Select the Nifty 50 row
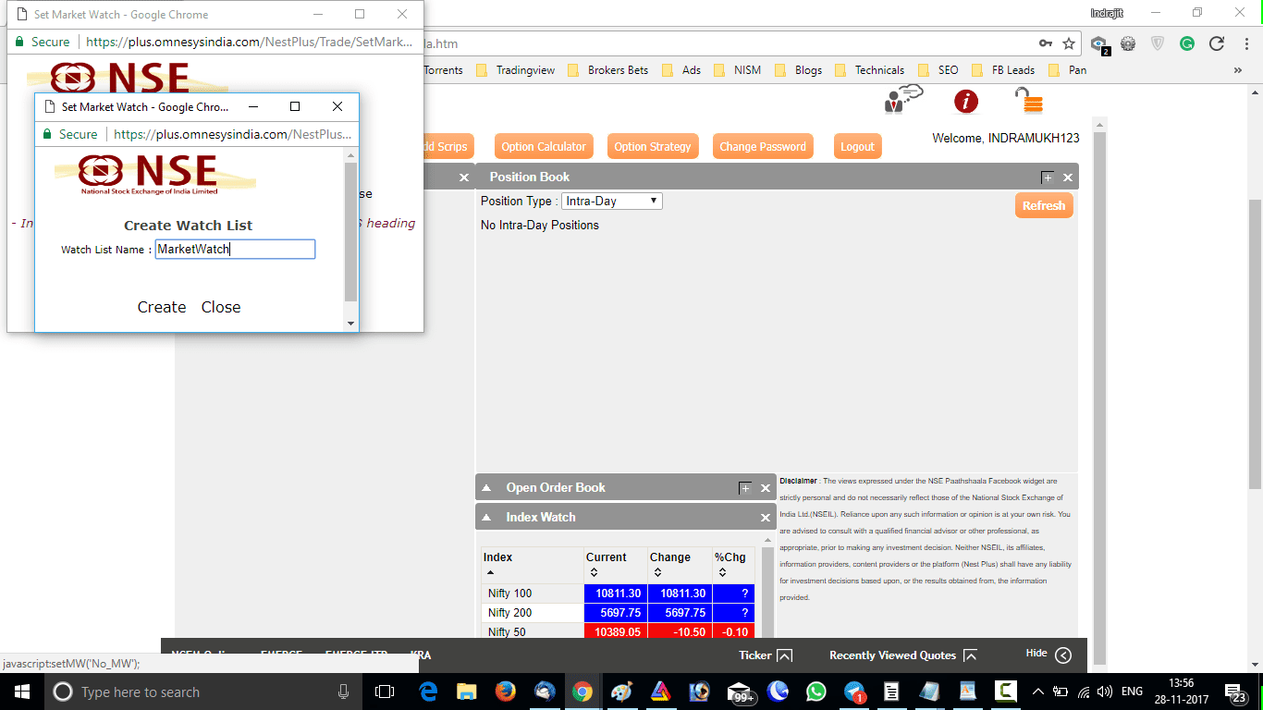 (618, 631)
